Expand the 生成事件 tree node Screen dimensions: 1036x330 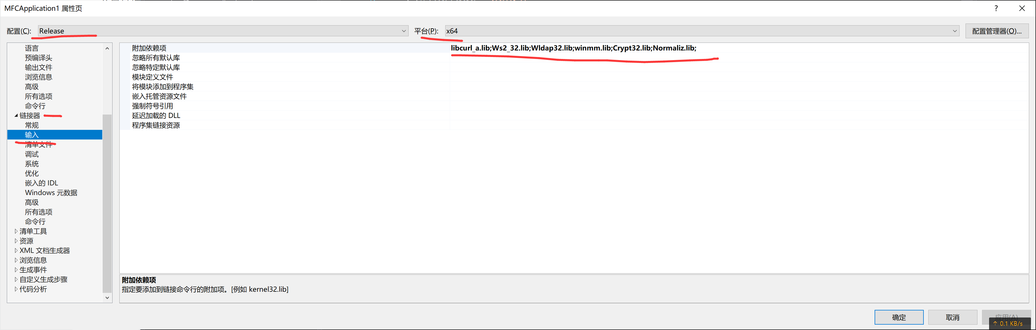coord(16,270)
